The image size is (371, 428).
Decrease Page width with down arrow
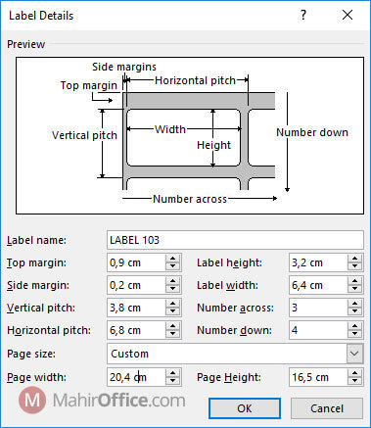(172, 381)
